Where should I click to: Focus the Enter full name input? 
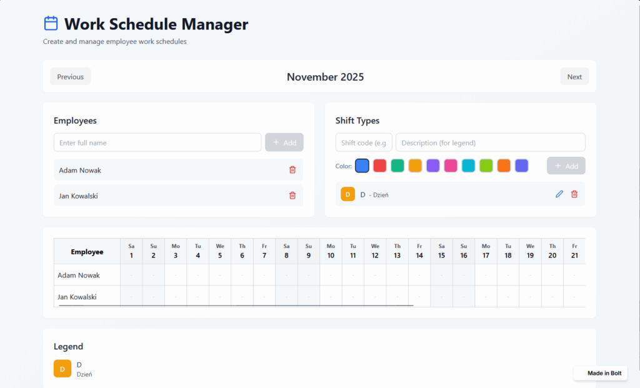pyautogui.click(x=157, y=142)
